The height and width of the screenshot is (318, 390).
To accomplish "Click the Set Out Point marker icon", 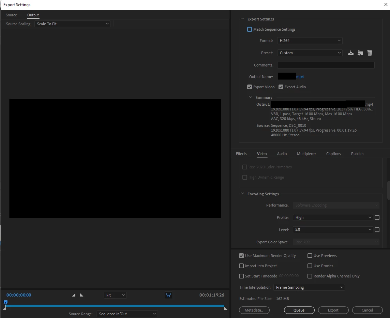I will [81, 295].
